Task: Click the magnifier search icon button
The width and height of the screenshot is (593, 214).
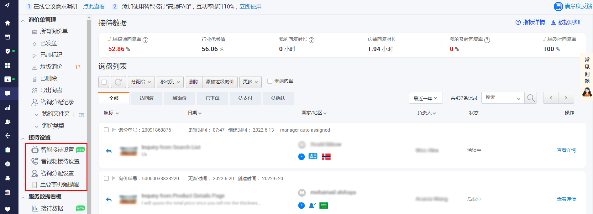Action: tap(531, 98)
